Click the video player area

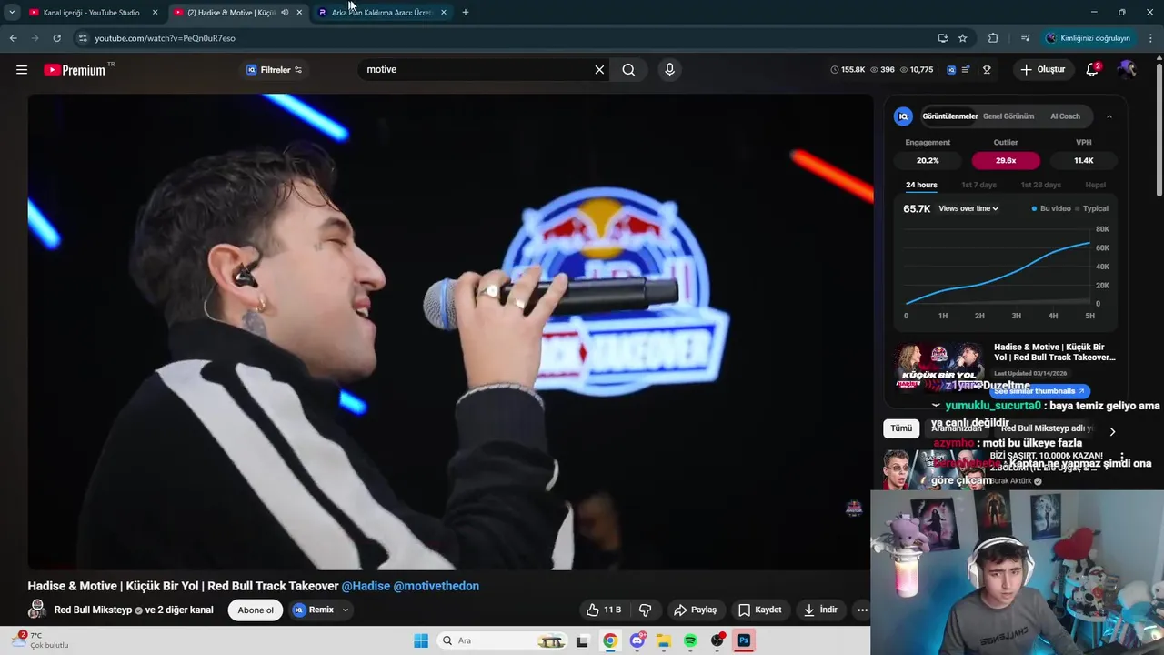pos(449,331)
